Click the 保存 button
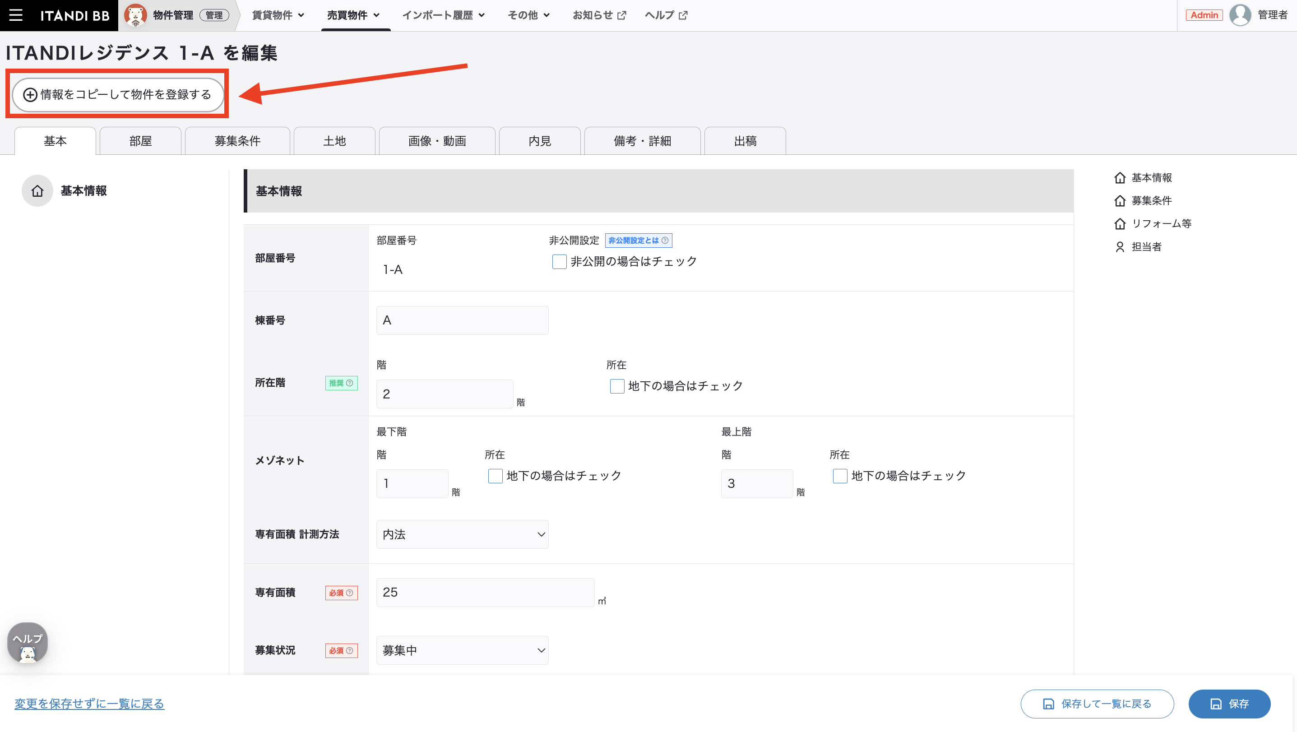This screenshot has height=732, width=1297. coord(1229,704)
